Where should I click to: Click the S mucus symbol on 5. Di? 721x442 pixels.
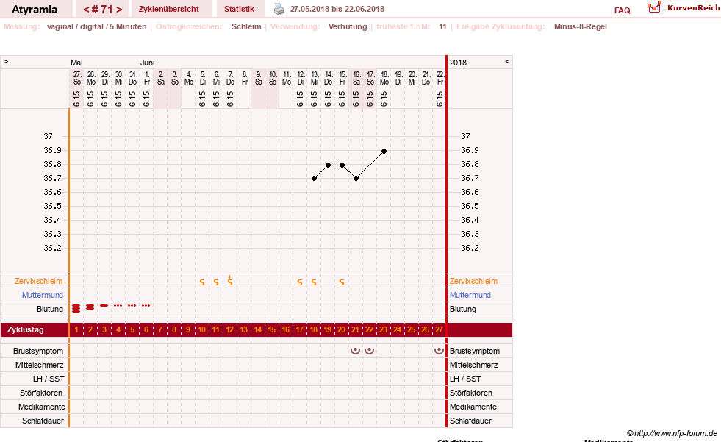[x=202, y=282]
